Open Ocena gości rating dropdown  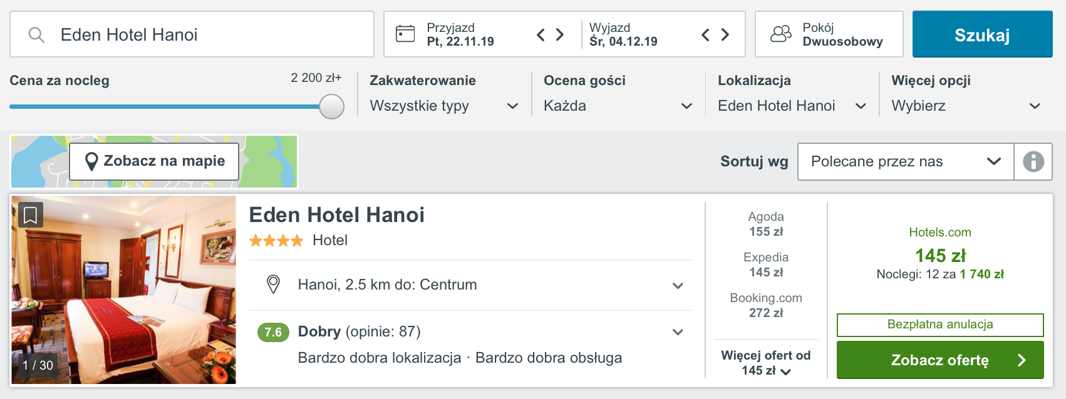(618, 106)
